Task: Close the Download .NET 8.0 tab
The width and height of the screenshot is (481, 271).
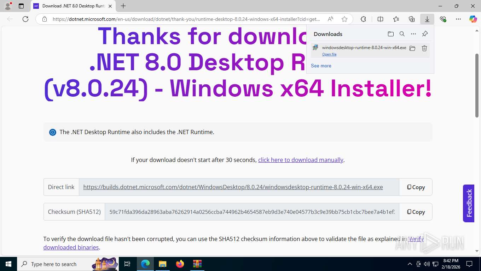Action: click(x=110, y=6)
